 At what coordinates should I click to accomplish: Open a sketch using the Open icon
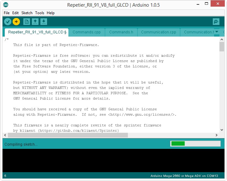click(x=35, y=22)
